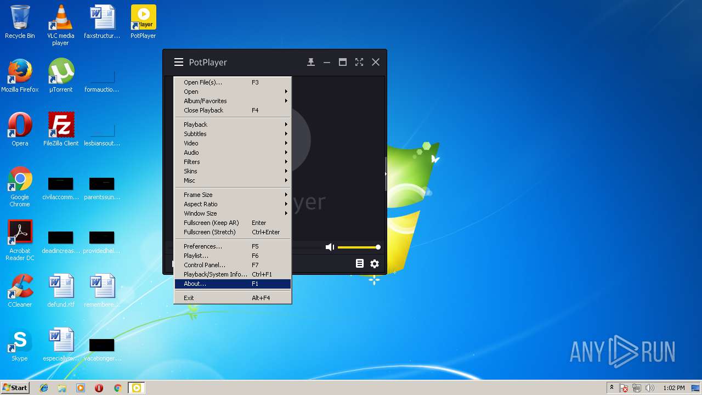
Task: Click the network tray icon
Action: (637, 388)
